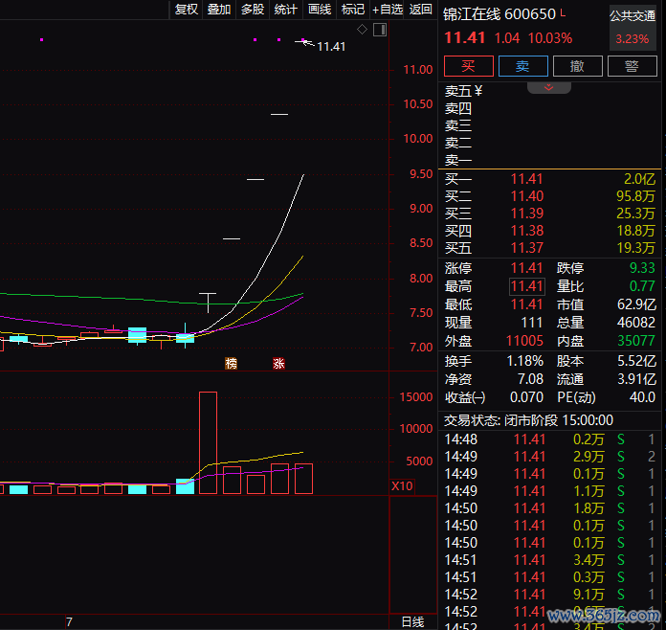
Task: Click the 14:48 trade tick row
Action: (549, 439)
